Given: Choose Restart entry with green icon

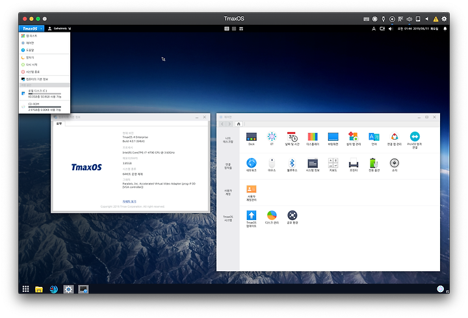Looking at the screenshot, I should coord(44,65).
